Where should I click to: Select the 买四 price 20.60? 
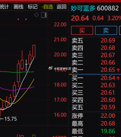click(x=108, y=100)
